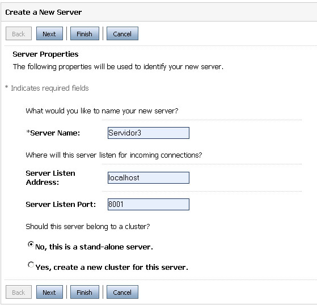Select the create new cluster radio button
317x305 pixels.
[31, 264]
